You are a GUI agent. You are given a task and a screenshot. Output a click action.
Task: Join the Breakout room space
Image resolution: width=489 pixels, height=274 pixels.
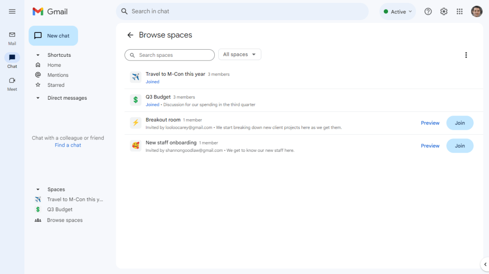tap(459, 123)
